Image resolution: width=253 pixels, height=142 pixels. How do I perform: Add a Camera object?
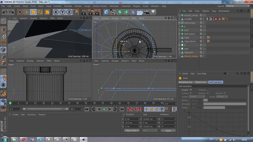[147, 12]
